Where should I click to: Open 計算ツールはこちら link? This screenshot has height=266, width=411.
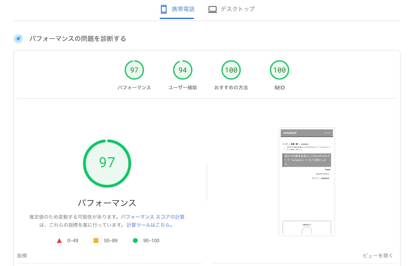(150, 225)
